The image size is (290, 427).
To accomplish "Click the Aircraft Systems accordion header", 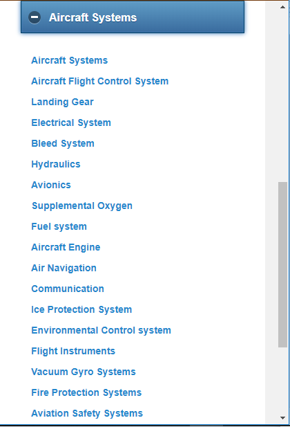I will (133, 17).
